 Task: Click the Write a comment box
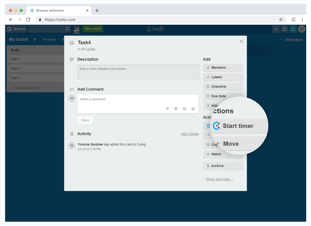[x=138, y=104]
